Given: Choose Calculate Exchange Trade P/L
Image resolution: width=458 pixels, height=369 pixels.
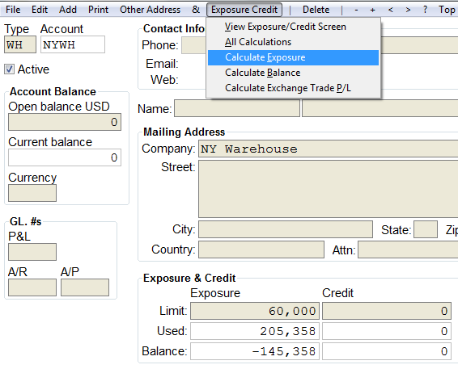Looking at the screenshot, I should coord(293,88).
